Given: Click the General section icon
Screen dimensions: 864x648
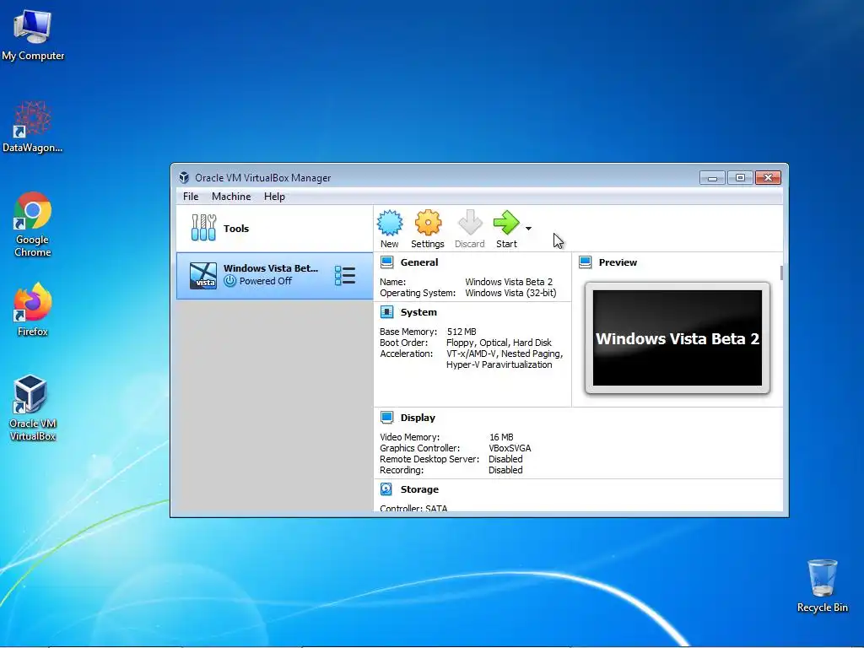Looking at the screenshot, I should (386, 262).
